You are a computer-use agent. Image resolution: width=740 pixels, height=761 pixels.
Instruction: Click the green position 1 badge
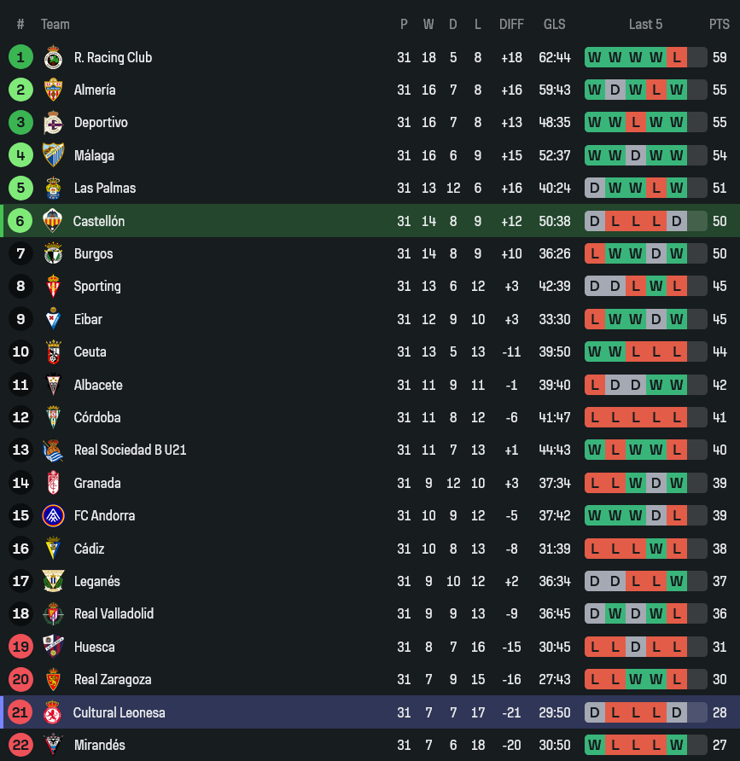pos(20,57)
